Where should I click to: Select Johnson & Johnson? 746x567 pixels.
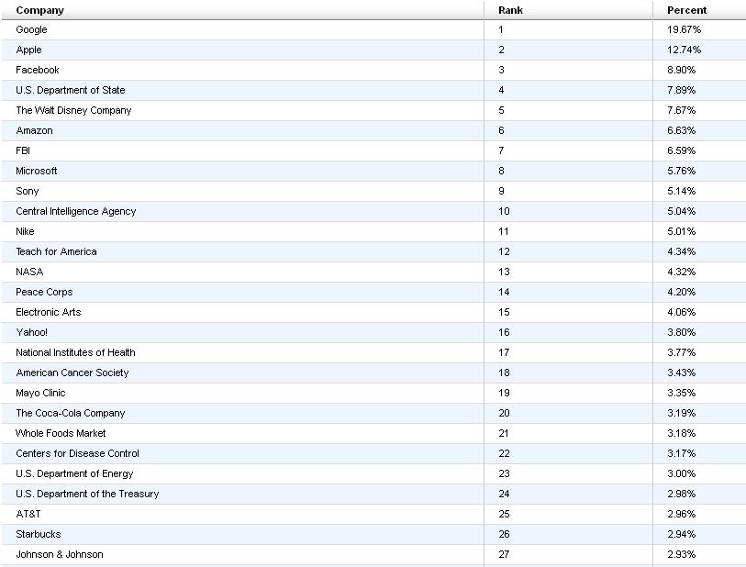[60, 555]
